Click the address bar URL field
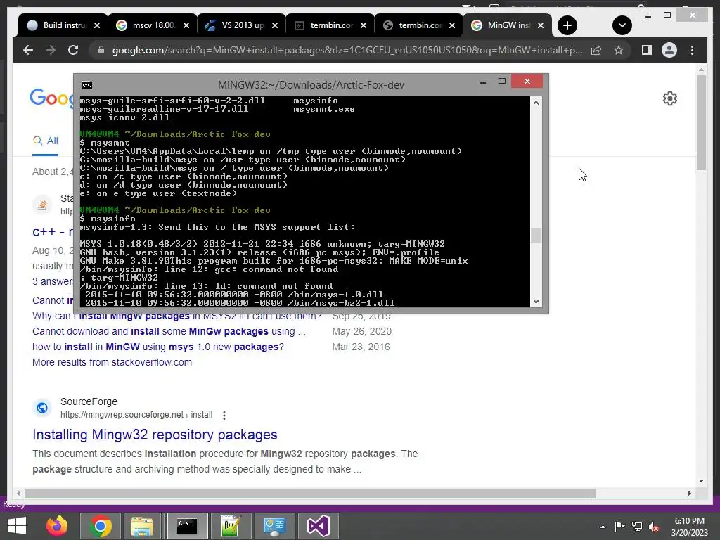This screenshot has width=720, height=540. pyautogui.click(x=347, y=50)
